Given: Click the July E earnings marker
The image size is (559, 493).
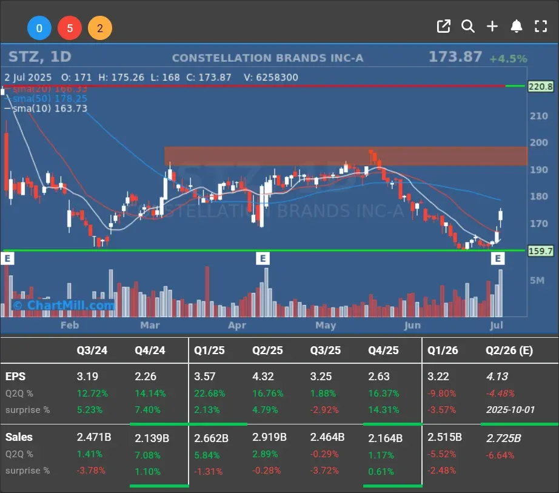Looking at the screenshot, I should tap(498, 258).
